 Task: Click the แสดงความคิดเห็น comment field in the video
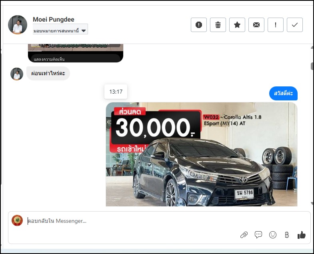[x=76, y=59]
